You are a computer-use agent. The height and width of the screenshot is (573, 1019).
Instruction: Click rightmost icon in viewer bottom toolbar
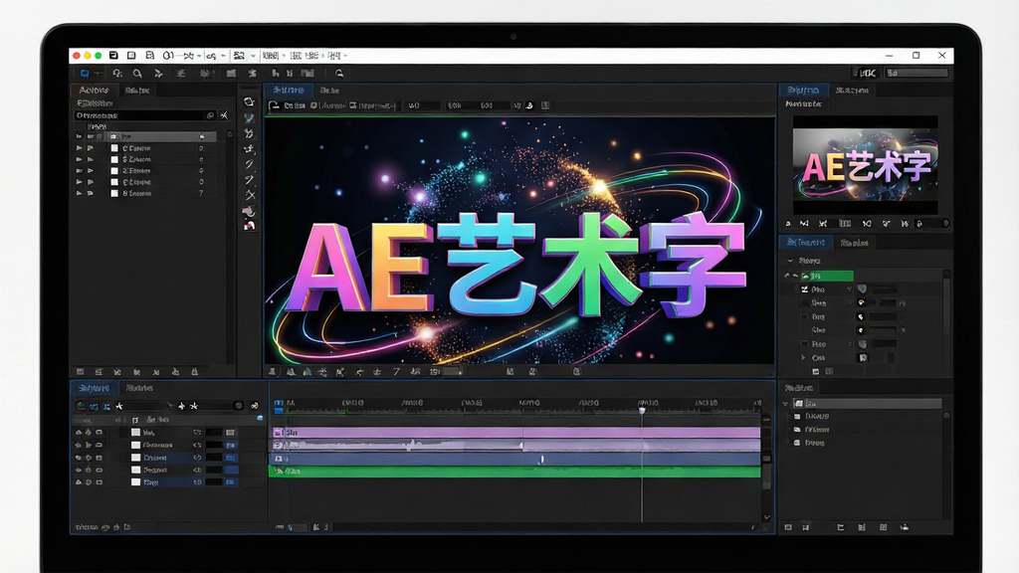click(576, 372)
